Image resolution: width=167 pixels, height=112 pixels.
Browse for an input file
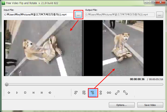point(78,15)
